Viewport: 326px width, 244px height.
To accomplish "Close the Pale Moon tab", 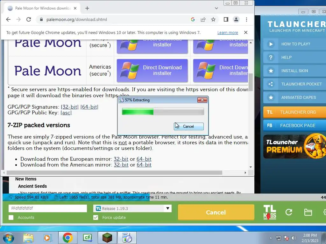I will pyautogui.click(x=75, y=8).
